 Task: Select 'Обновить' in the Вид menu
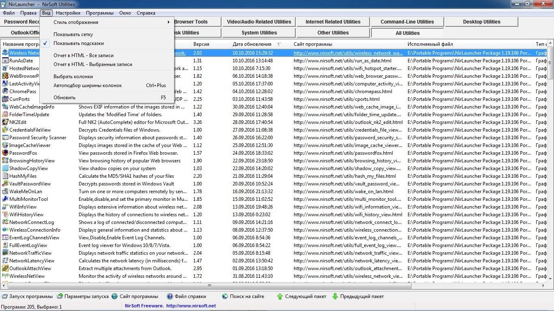[107, 98]
